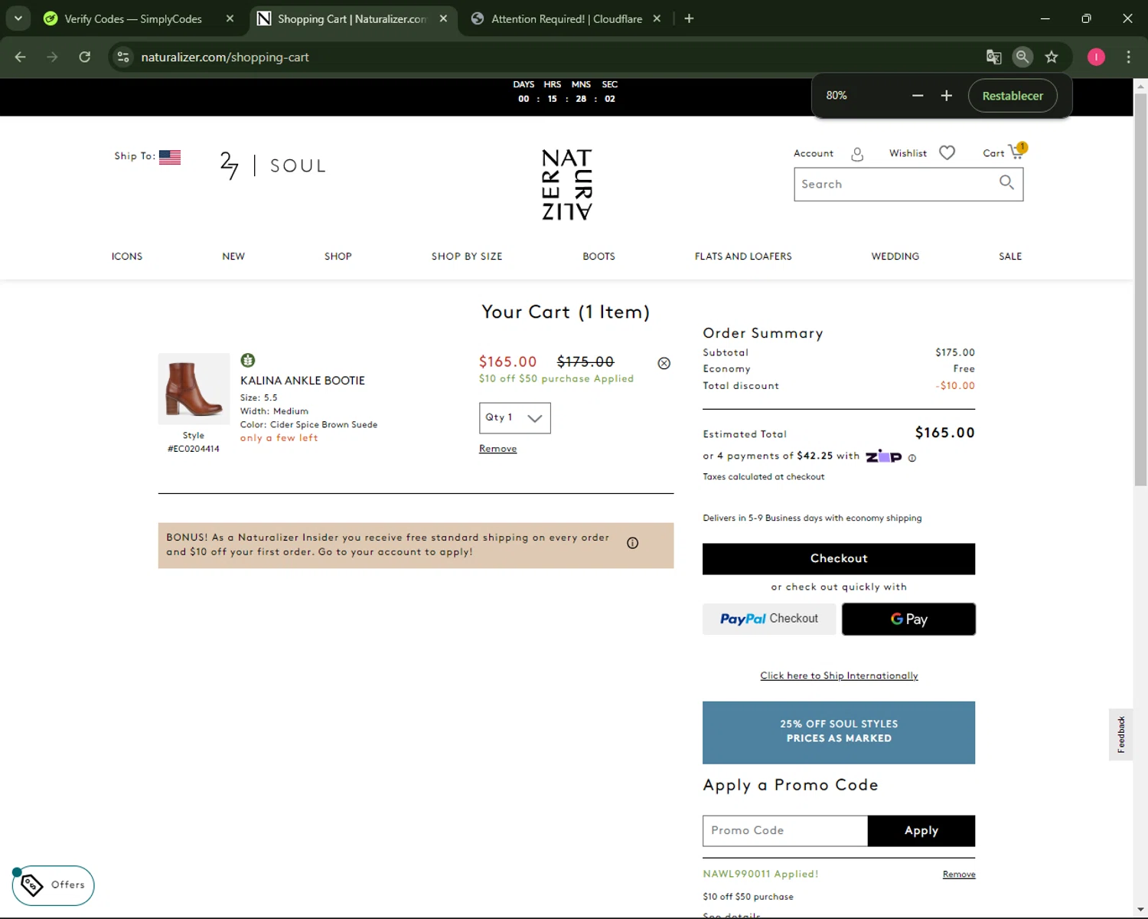Open the SHOP navigation menu
This screenshot has height=919, width=1148.
(x=338, y=257)
